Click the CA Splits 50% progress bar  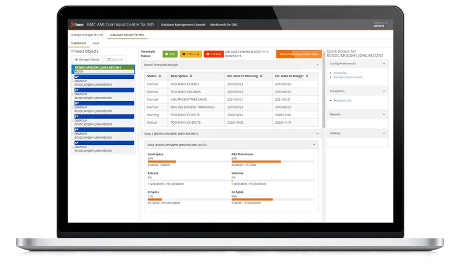[x=273, y=200]
